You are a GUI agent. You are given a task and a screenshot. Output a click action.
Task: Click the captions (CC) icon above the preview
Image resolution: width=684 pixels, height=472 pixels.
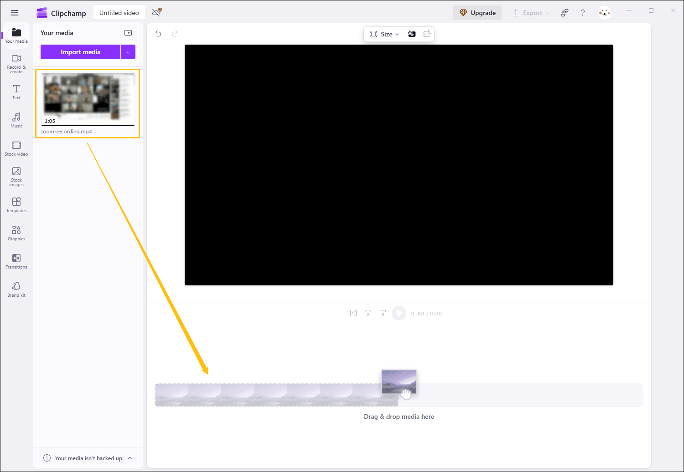(426, 34)
